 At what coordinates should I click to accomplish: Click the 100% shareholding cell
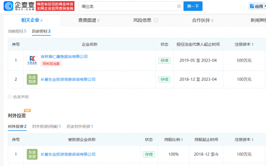174,154
